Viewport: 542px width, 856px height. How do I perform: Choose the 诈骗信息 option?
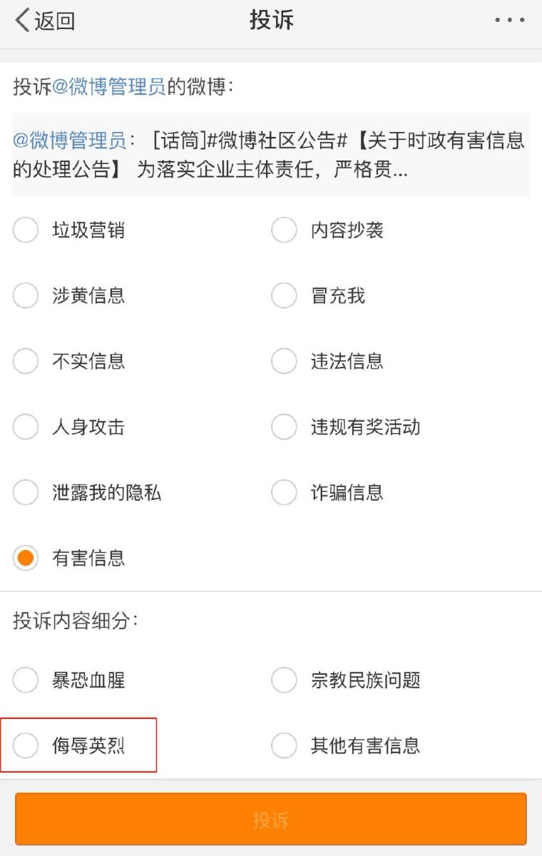pyautogui.click(x=284, y=492)
